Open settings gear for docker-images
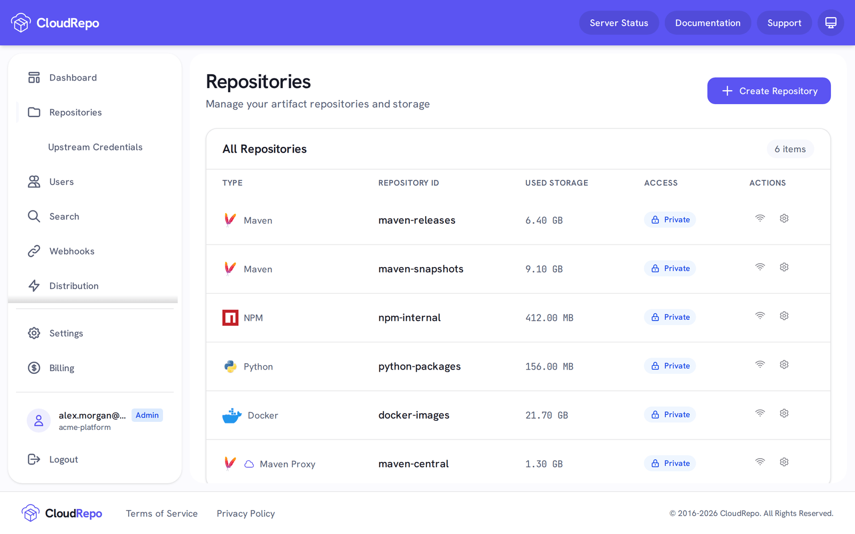The image size is (855, 534). click(x=784, y=413)
